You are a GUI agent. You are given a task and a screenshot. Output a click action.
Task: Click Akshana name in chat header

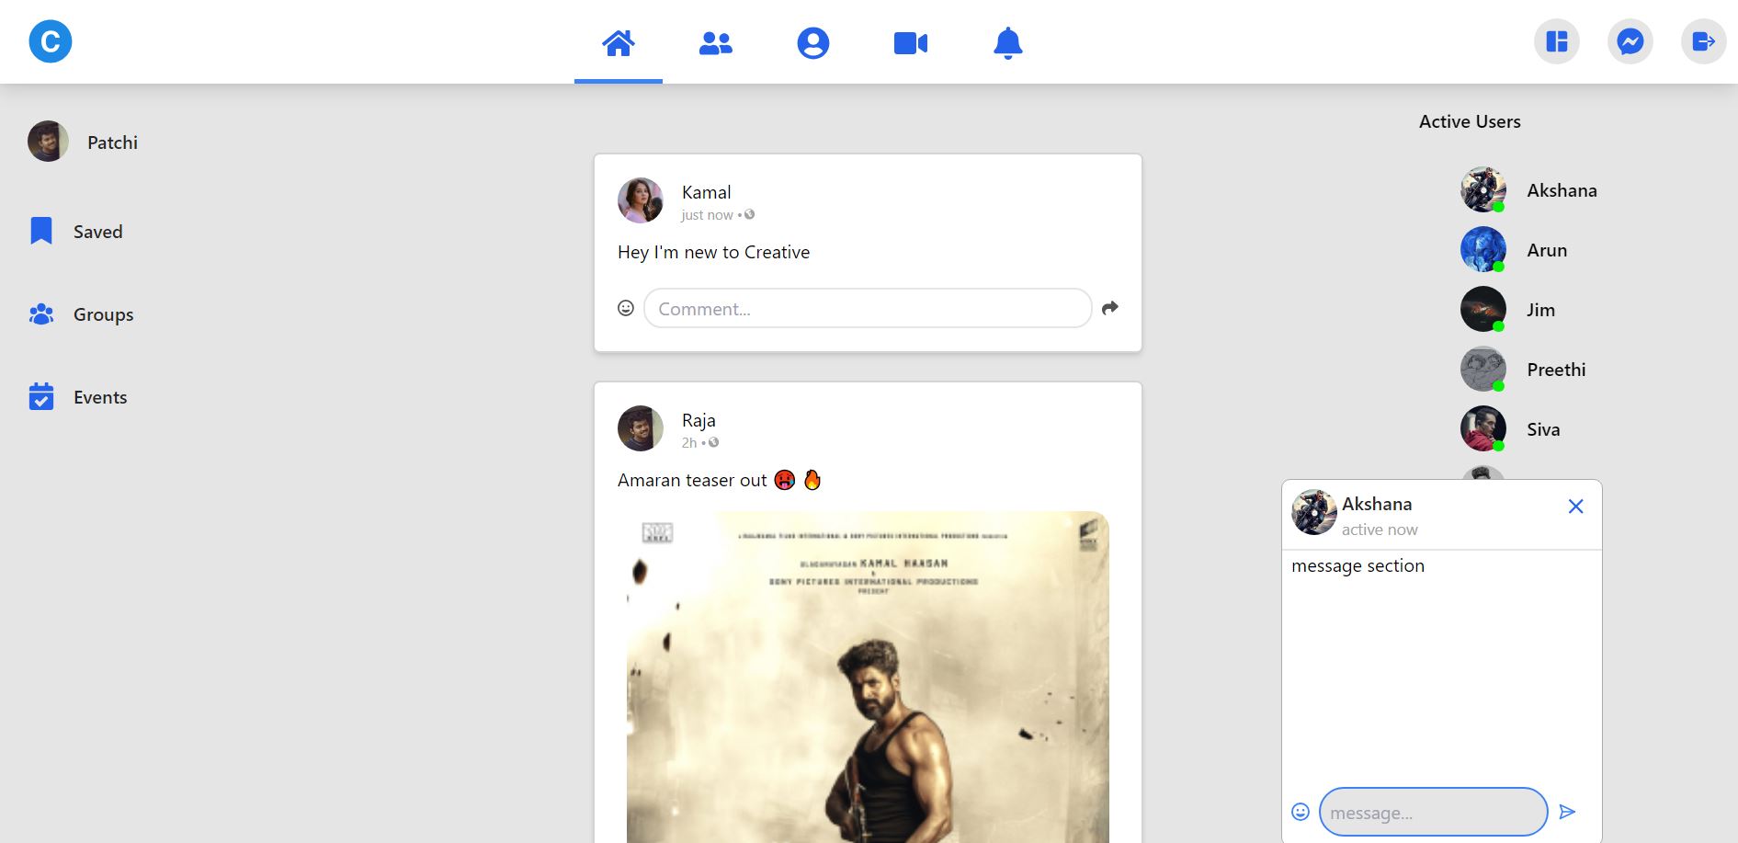[1377, 504]
